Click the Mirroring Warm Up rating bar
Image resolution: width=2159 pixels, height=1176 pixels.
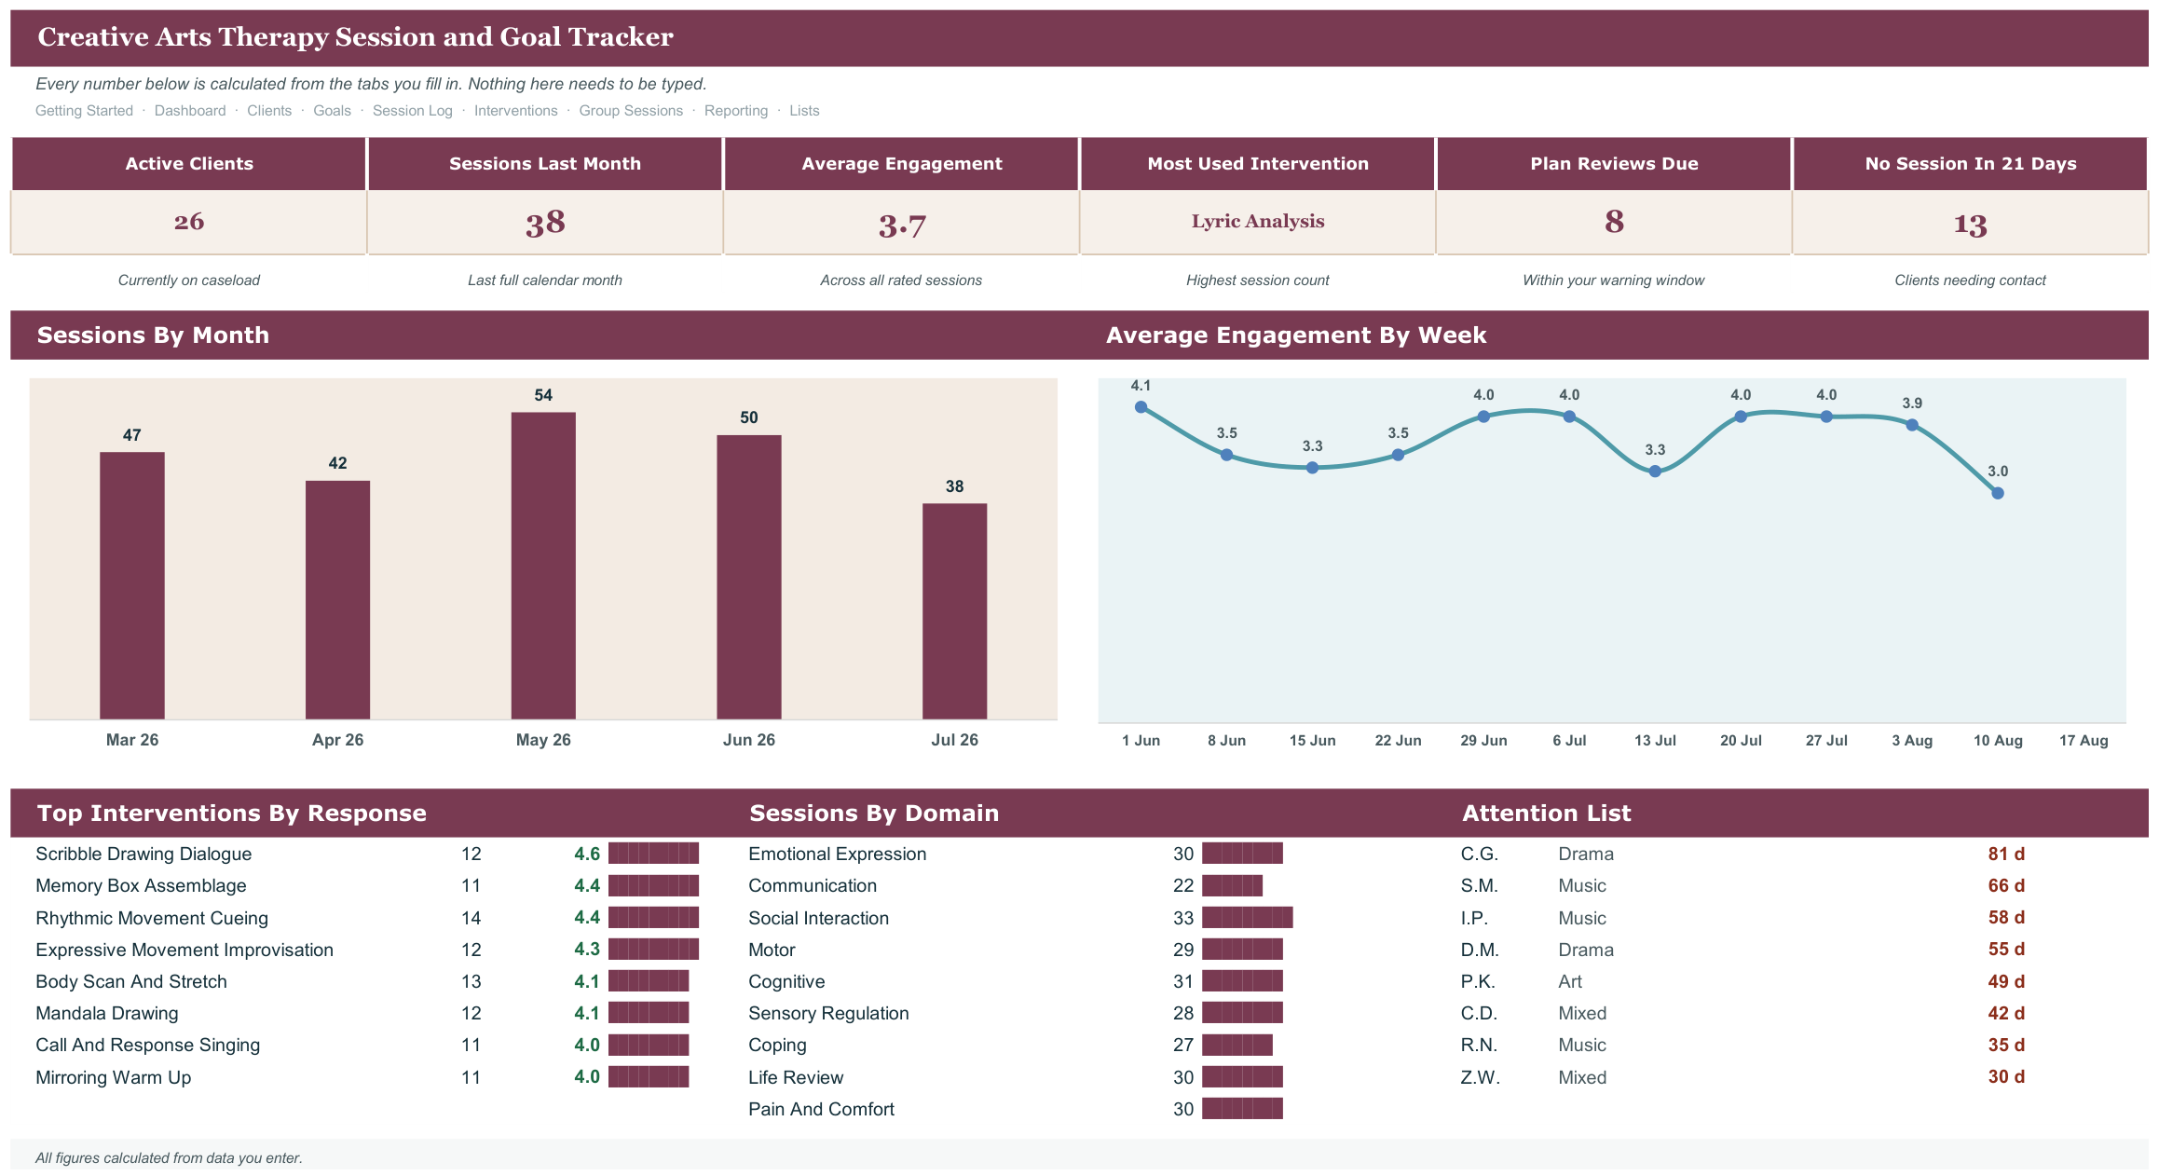point(649,1076)
